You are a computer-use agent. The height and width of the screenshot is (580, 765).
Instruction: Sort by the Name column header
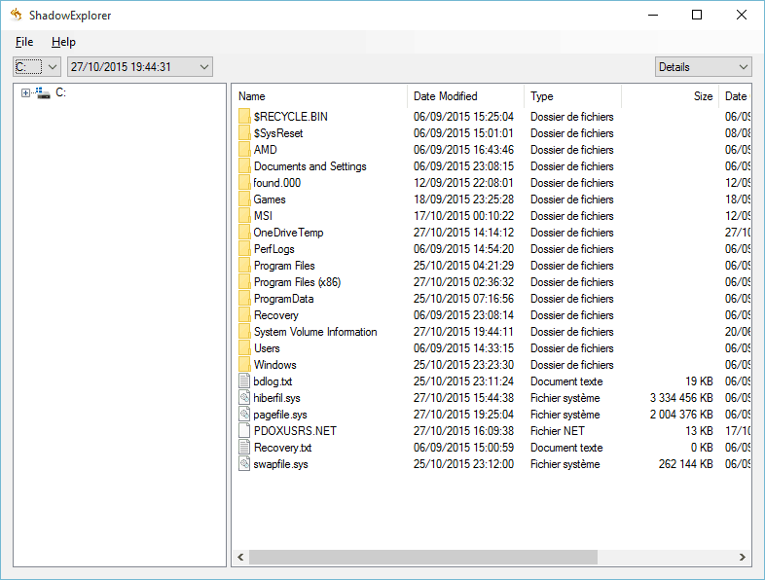coord(319,96)
